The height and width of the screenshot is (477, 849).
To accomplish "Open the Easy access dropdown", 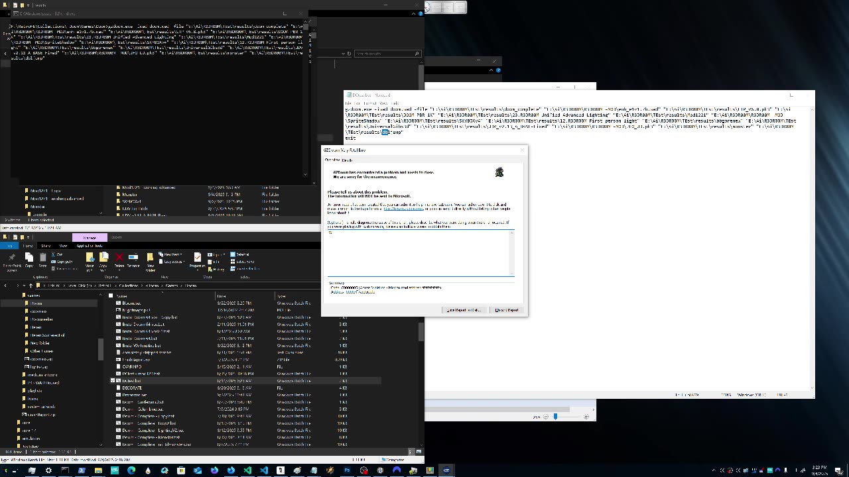I will (x=173, y=262).
